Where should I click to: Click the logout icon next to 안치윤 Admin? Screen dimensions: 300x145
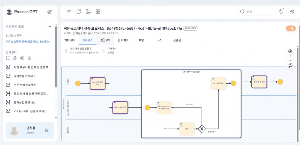(x=47, y=130)
